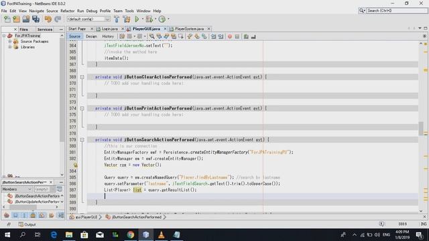Toggle Show Static Members filter in Navigator

[24, 216]
